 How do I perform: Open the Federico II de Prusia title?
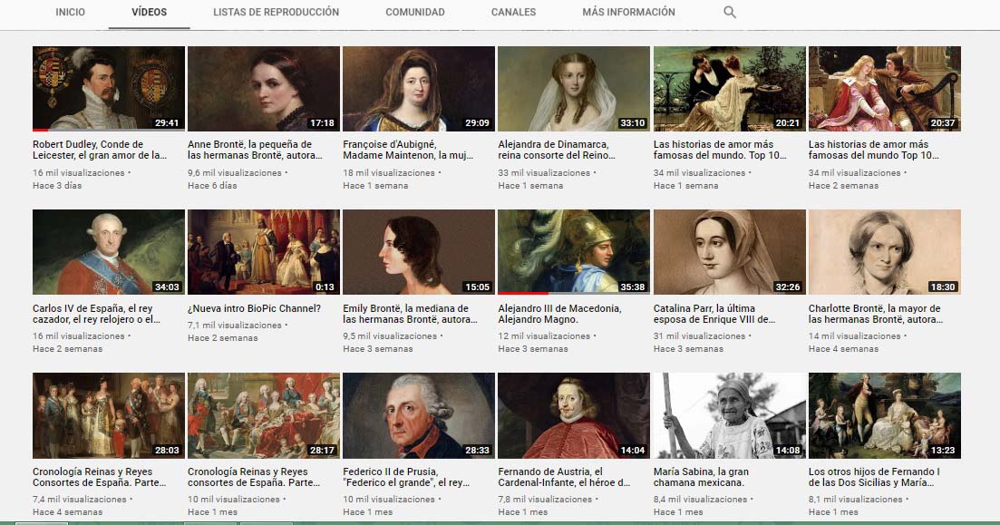[407, 477]
